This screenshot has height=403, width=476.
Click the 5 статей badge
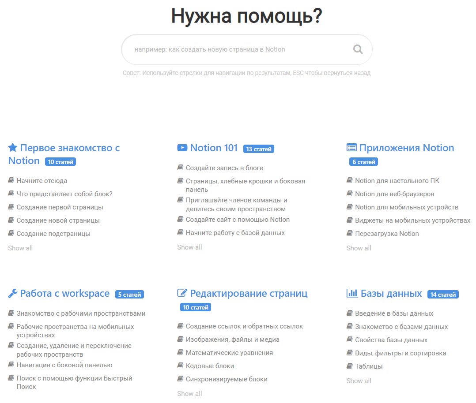point(130,295)
